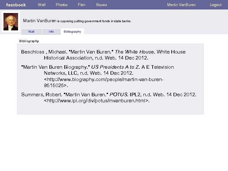This screenshot has width=228, height=171.
Task: Click the ipl.org URL text
Action: [97, 100]
